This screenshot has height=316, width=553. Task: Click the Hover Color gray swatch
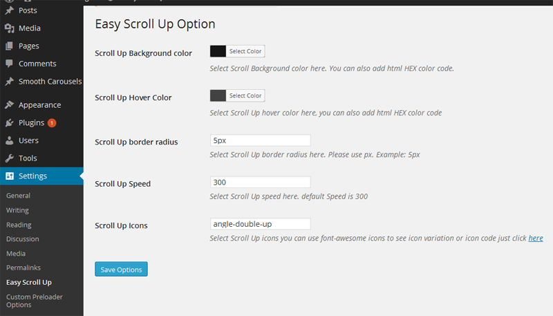pos(218,95)
